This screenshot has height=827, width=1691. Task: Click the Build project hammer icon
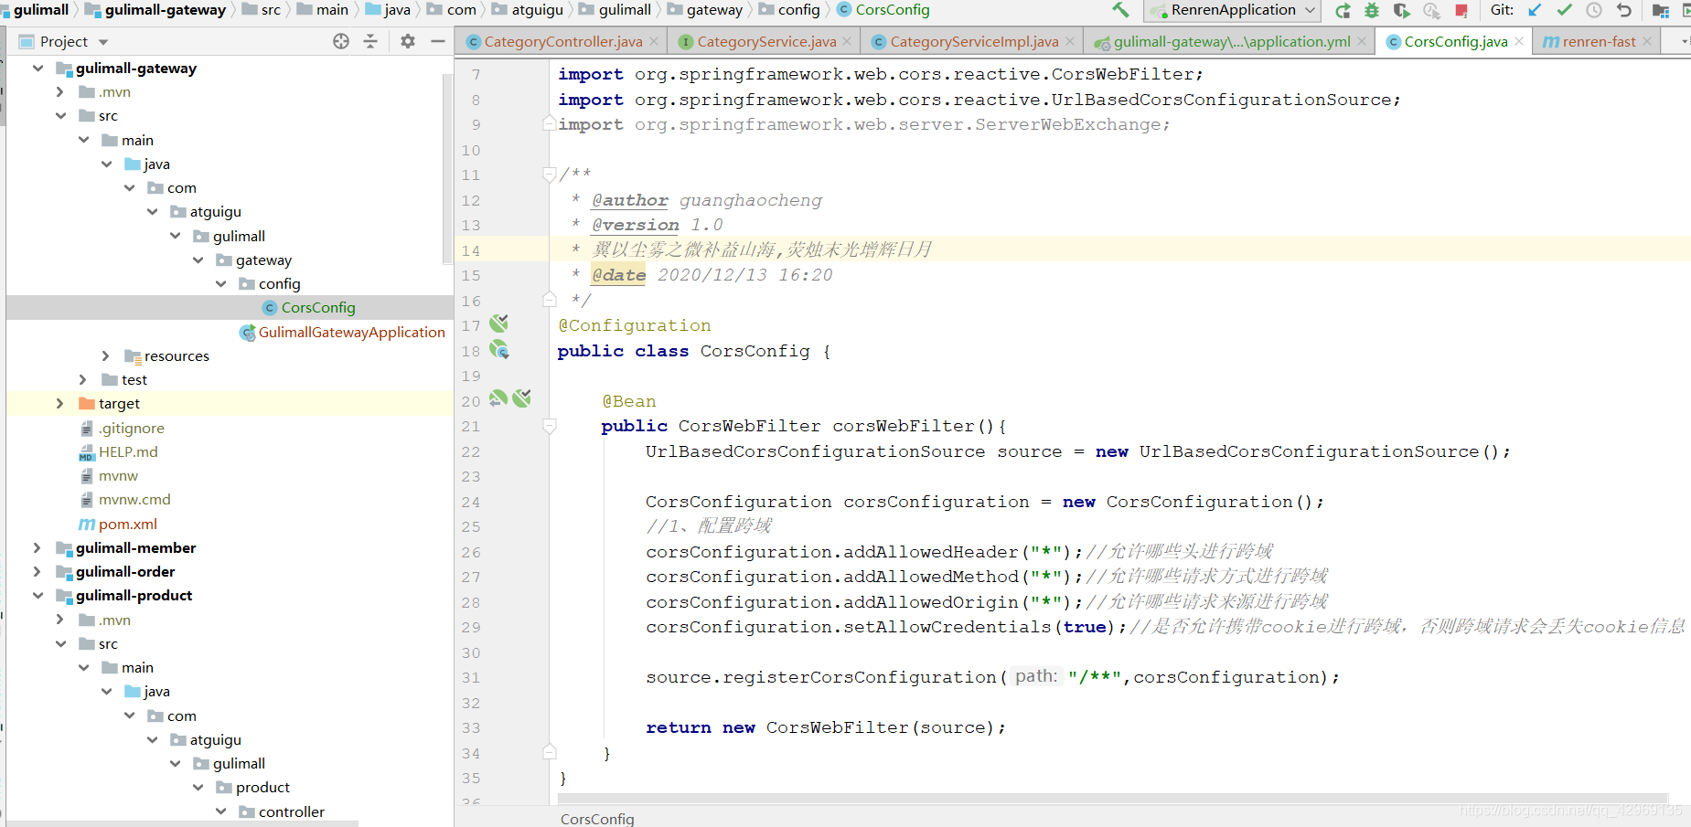1120,10
